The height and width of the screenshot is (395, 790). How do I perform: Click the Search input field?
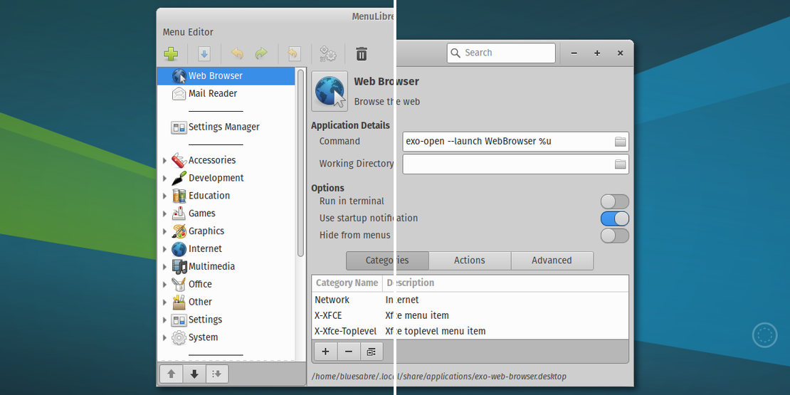(501, 53)
